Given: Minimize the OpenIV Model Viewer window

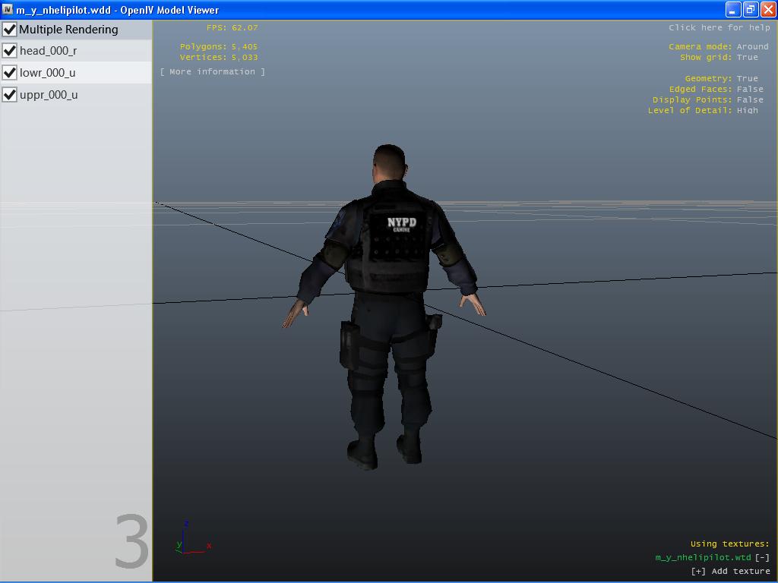Looking at the screenshot, I should (733, 10).
